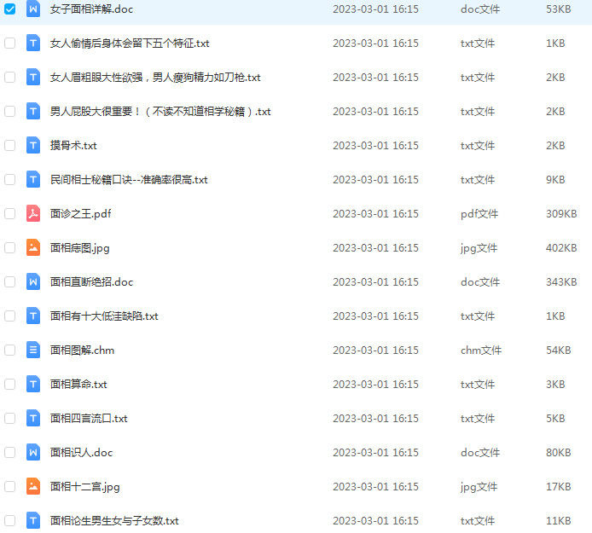The image size is (592, 533).
Task: Click the 11KB size value
Action: point(558,520)
